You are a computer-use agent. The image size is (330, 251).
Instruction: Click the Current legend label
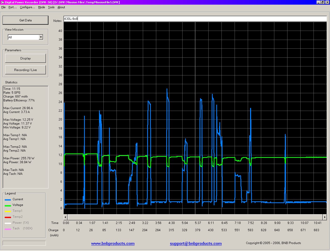[18, 199]
